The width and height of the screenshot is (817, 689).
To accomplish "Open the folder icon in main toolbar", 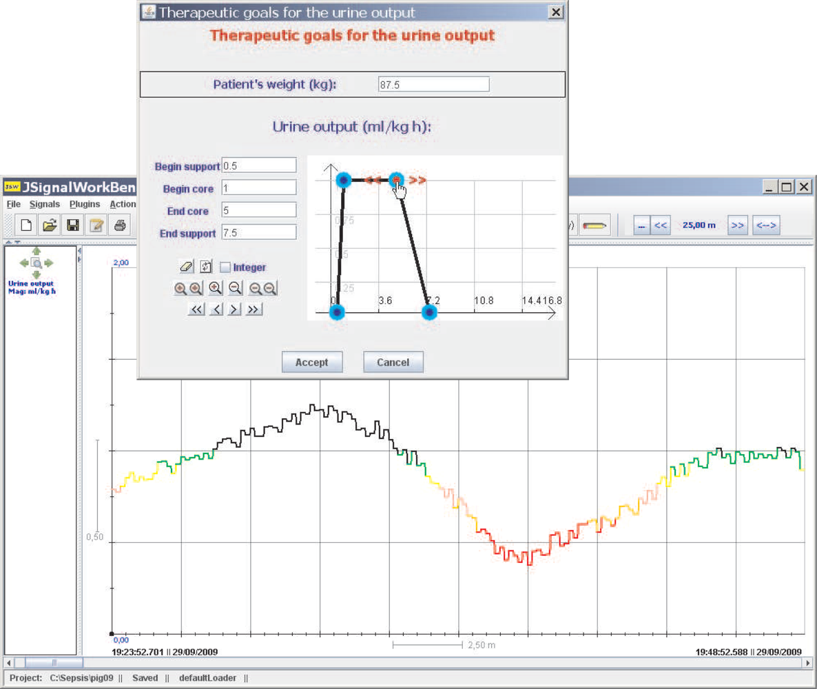I will click(50, 226).
